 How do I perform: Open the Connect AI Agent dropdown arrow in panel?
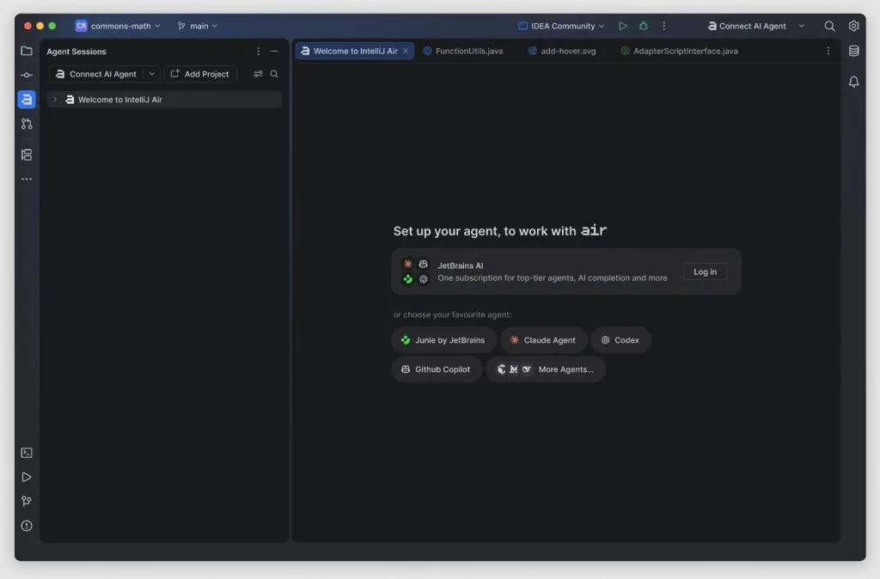(151, 74)
